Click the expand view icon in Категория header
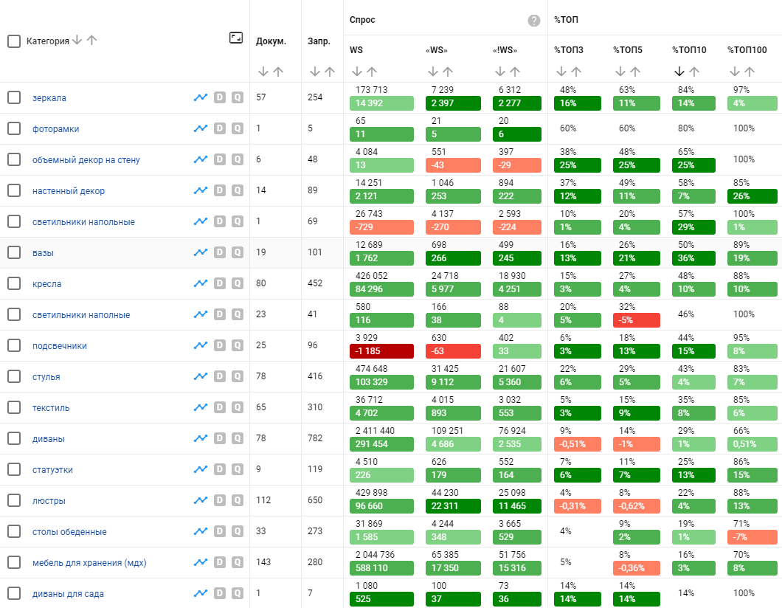The height and width of the screenshot is (608, 782). point(236,38)
